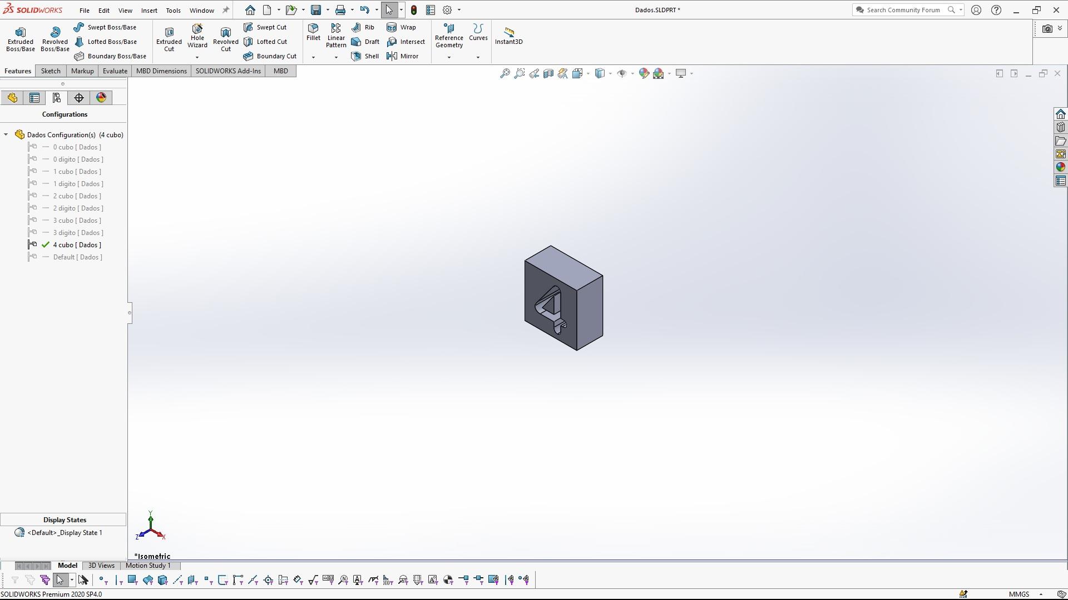Run the Intersect feature
The image size is (1068, 600).
[406, 42]
